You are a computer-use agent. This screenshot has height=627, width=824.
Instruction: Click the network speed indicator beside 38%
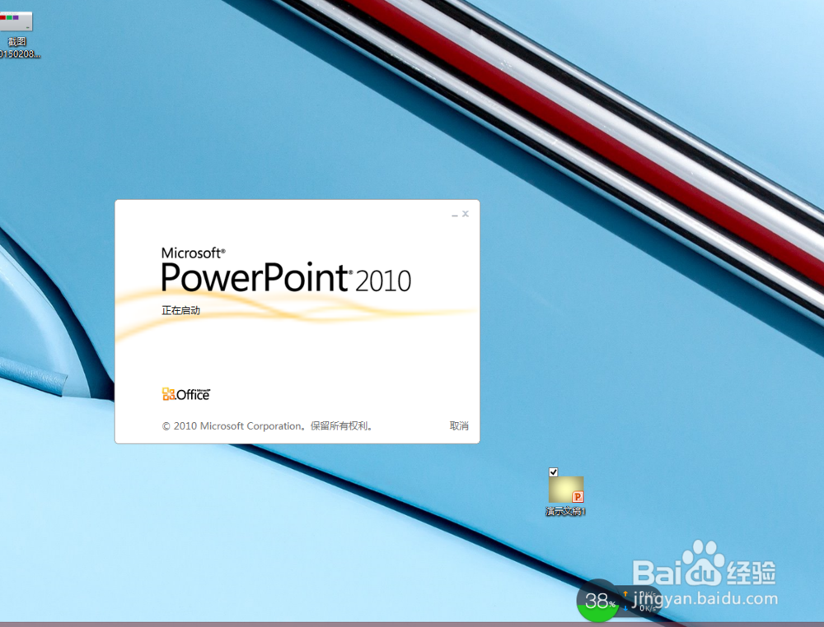point(641,601)
